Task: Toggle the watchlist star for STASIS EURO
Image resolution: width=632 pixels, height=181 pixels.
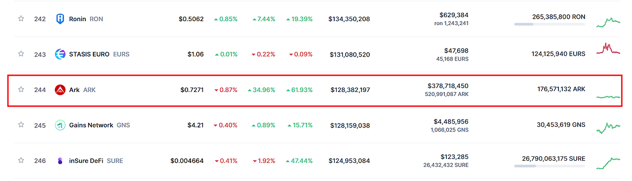Action: 21,54
